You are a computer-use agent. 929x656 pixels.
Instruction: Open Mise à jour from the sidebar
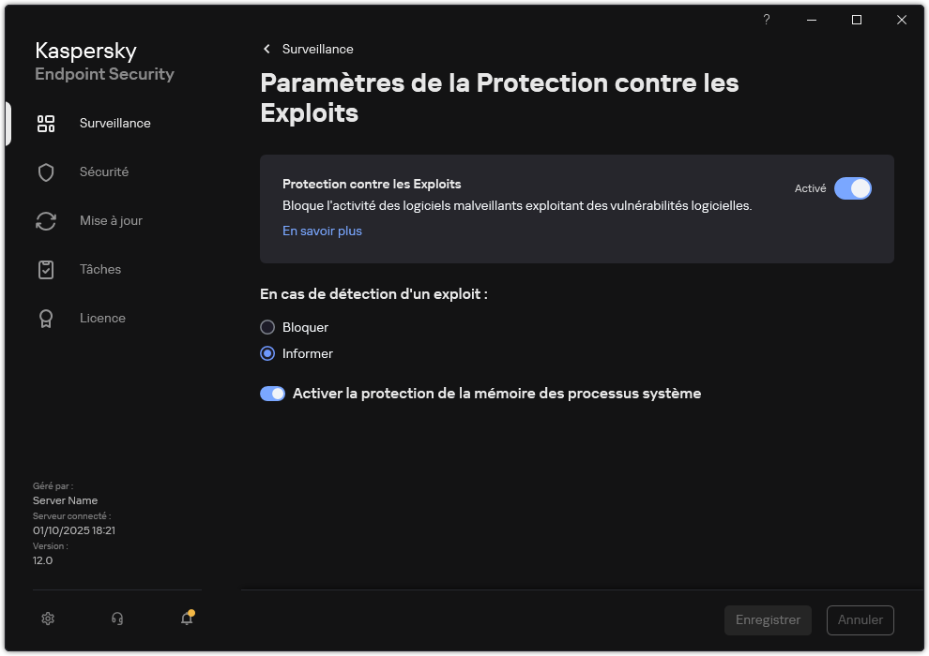[x=46, y=220]
